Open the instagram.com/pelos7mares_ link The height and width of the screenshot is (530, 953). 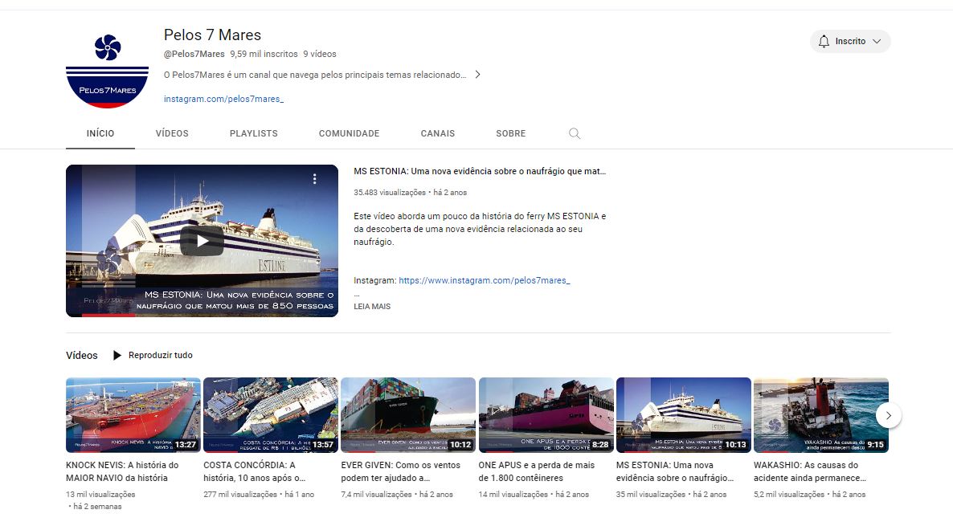(x=223, y=99)
